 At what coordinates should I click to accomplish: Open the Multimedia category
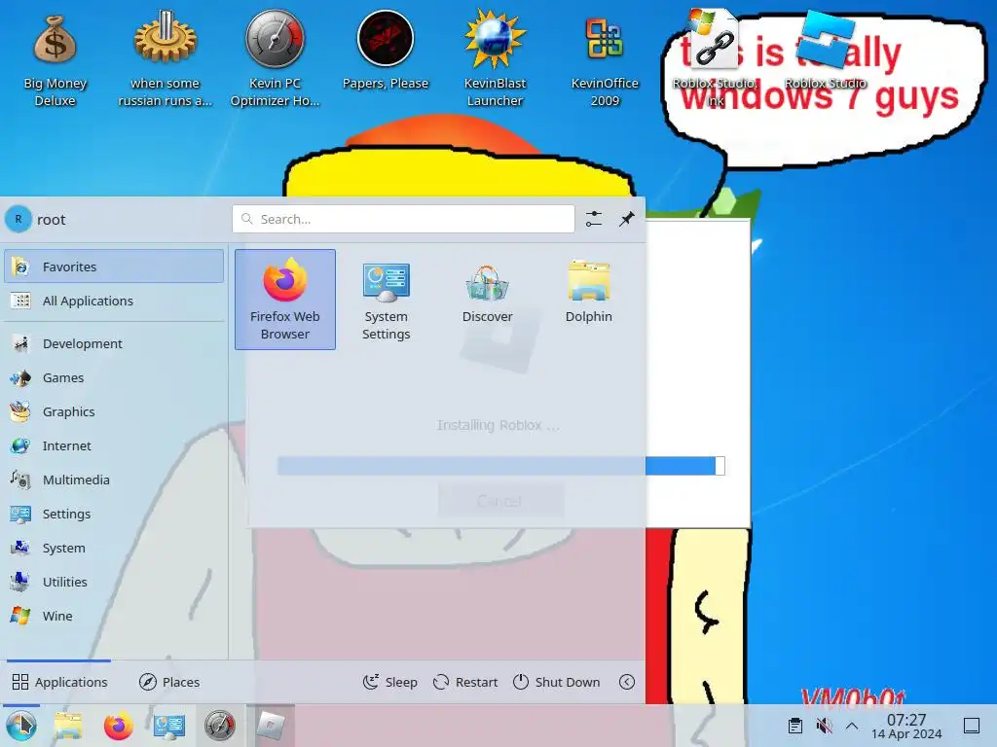(x=114, y=480)
